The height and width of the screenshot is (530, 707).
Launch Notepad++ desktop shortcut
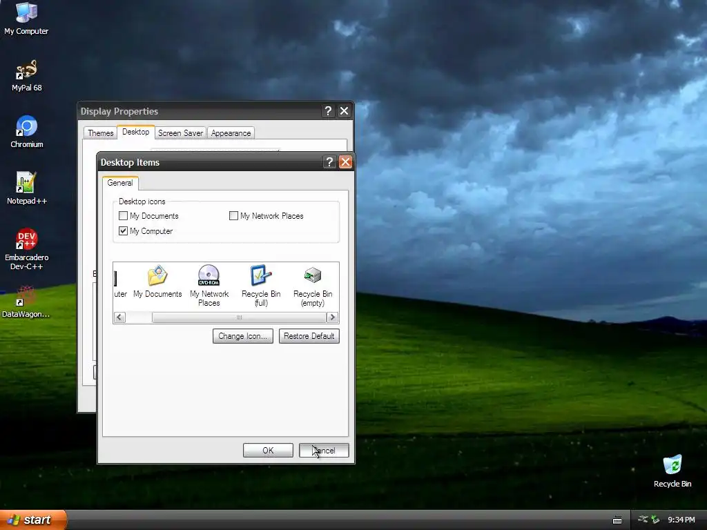click(27, 188)
